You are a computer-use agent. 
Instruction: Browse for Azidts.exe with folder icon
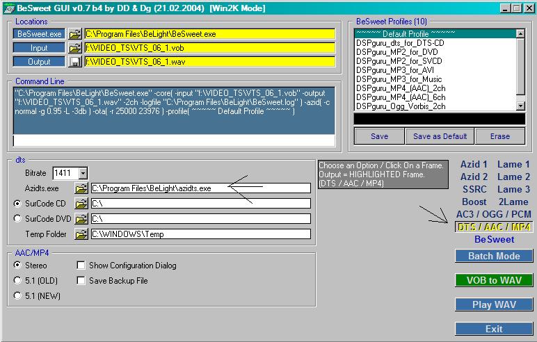coord(81,188)
